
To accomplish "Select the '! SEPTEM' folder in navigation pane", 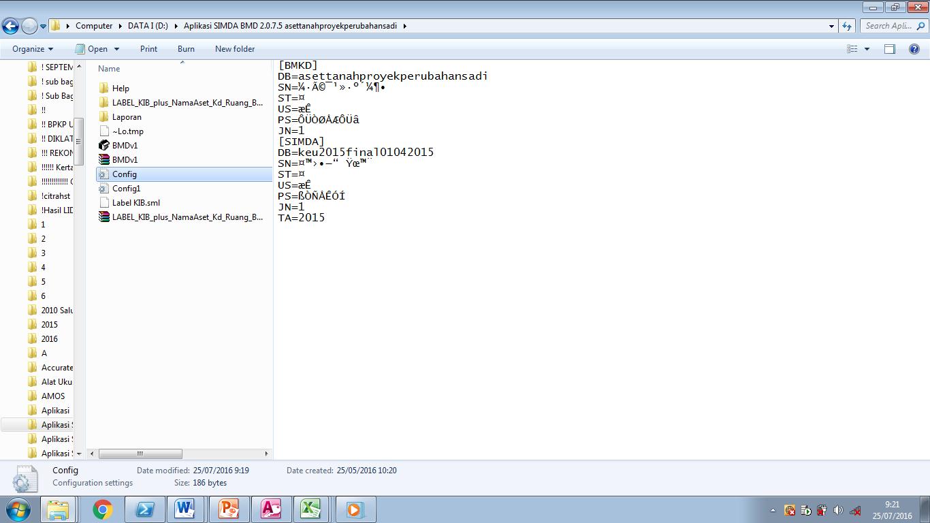I will [50, 67].
